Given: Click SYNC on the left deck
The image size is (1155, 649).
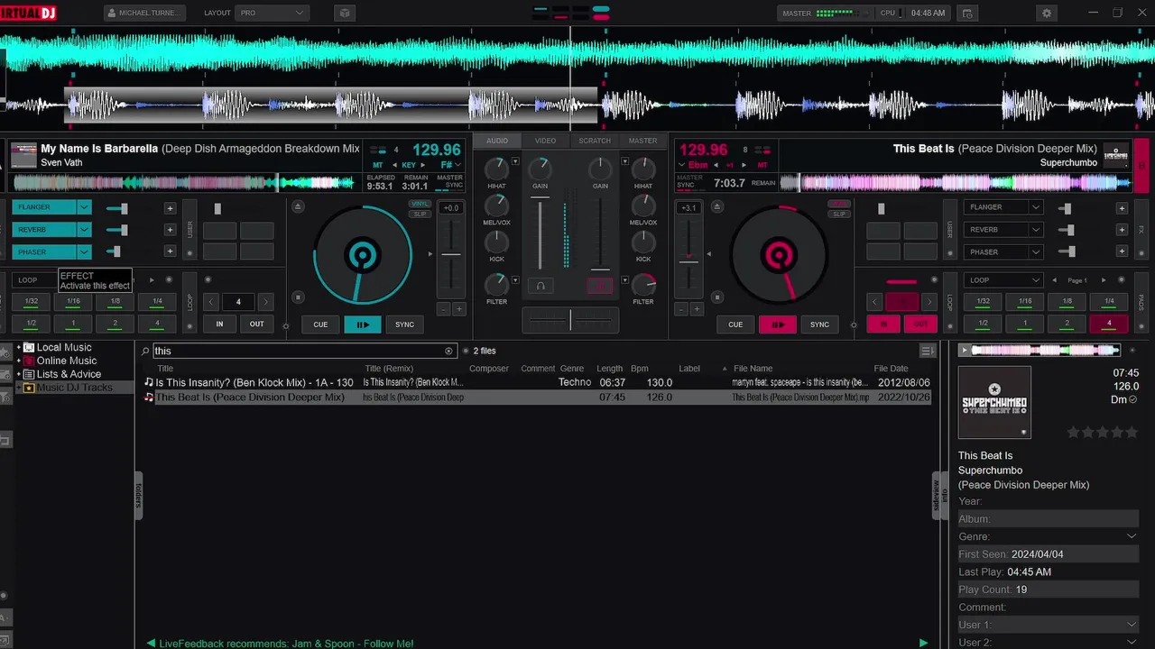Looking at the screenshot, I should pyautogui.click(x=404, y=324).
